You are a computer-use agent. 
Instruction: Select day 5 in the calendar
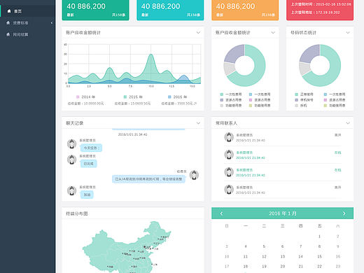click(x=264, y=246)
